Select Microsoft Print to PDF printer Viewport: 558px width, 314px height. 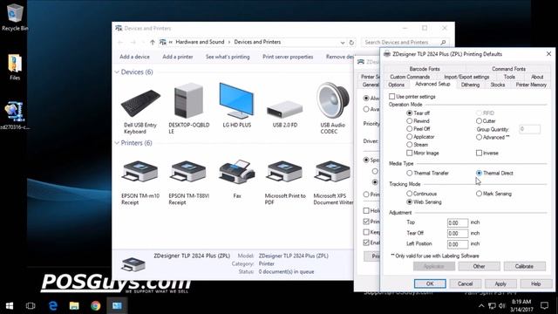[285, 182]
